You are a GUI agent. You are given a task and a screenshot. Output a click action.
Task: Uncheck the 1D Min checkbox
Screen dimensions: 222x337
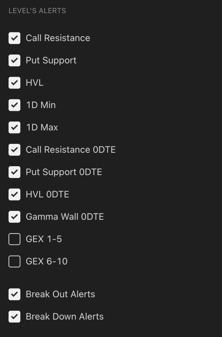pos(14,105)
